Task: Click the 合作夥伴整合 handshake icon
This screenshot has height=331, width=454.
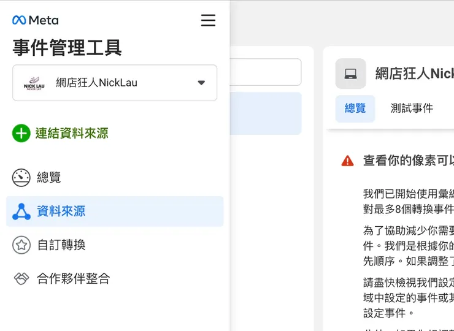Action: [21, 279]
